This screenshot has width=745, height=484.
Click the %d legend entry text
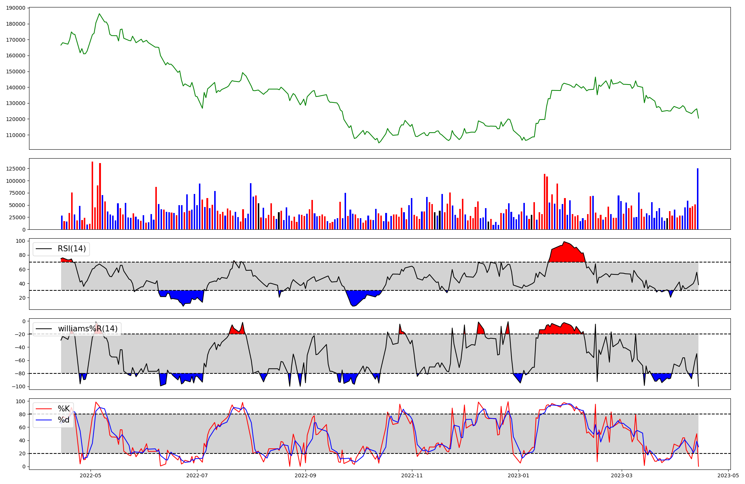[x=64, y=420]
